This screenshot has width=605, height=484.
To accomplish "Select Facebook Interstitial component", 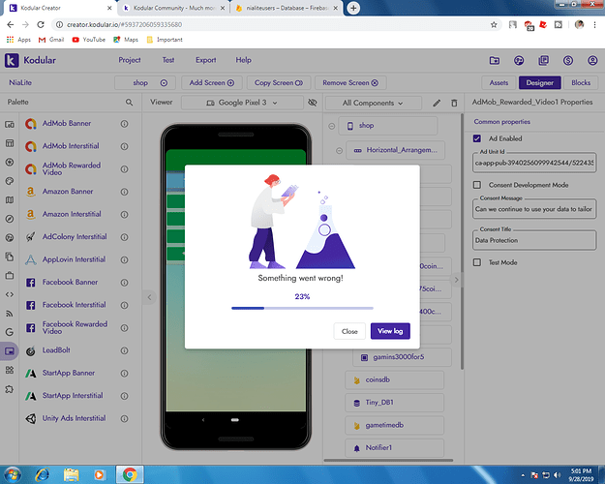I will tap(74, 305).
